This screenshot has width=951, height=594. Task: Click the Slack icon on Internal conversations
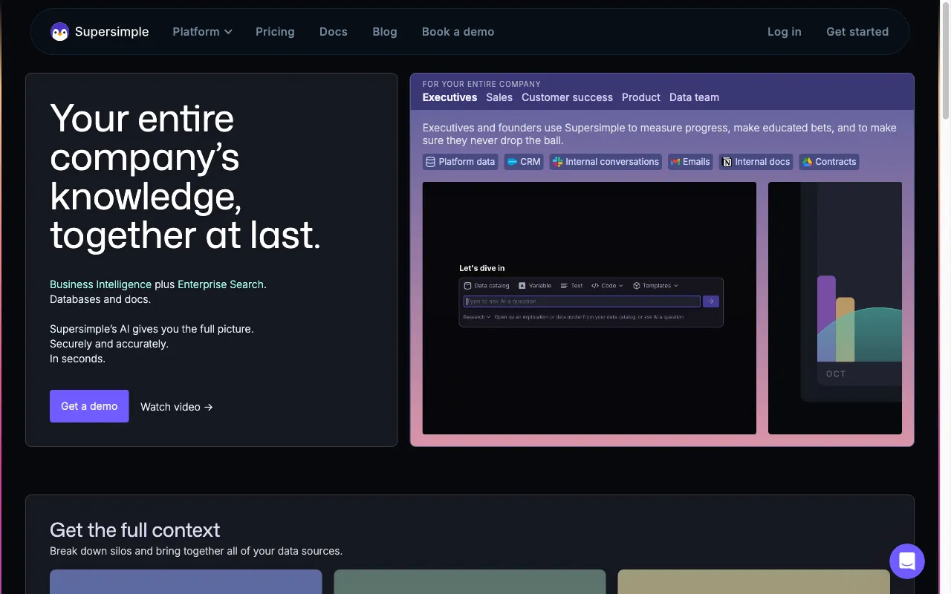557,162
